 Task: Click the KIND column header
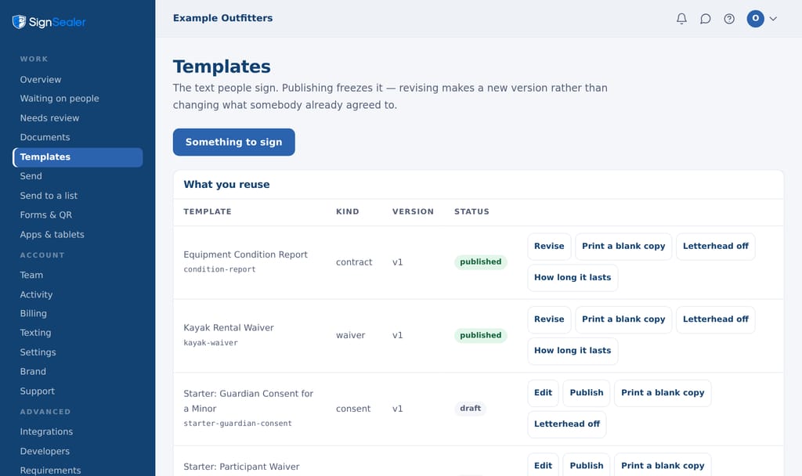tap(347, 211)
